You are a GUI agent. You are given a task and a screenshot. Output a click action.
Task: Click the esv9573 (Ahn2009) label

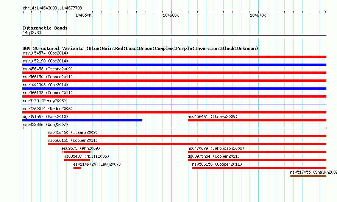[81, 148]
